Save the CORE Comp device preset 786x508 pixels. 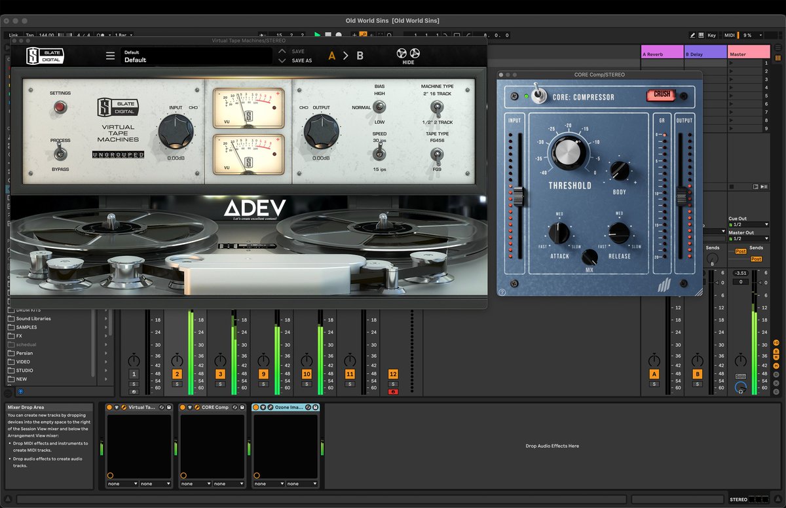pyautogui.click(x=242, y=407)
